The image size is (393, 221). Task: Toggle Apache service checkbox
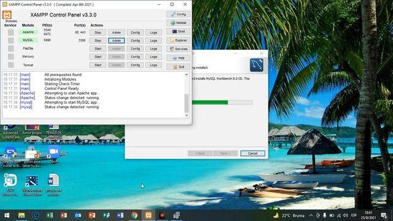11,33
